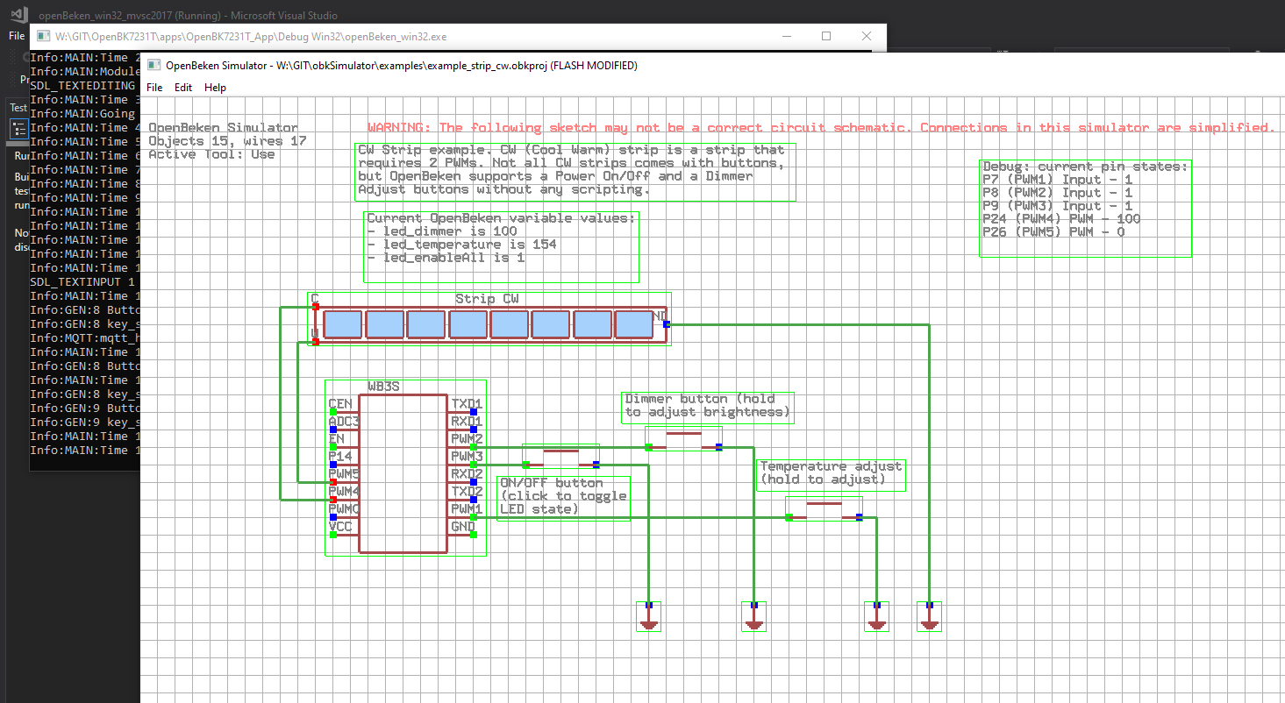This screenshot has height=703, width=1285.
Task: Click the PWM3 pin on WB3S
Action: pos(473,464)
